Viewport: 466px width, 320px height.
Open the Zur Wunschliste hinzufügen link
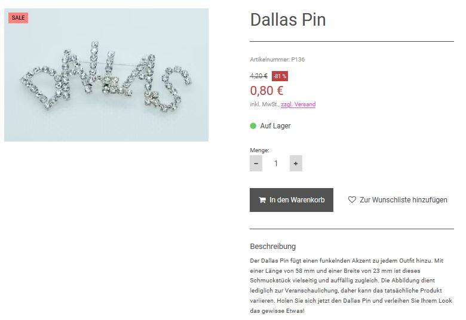(x=397, y=199)
